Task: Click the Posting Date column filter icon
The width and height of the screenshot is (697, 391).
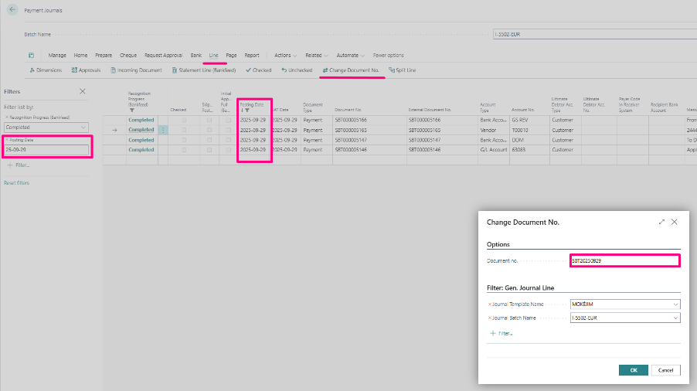Action: [247, 110]
